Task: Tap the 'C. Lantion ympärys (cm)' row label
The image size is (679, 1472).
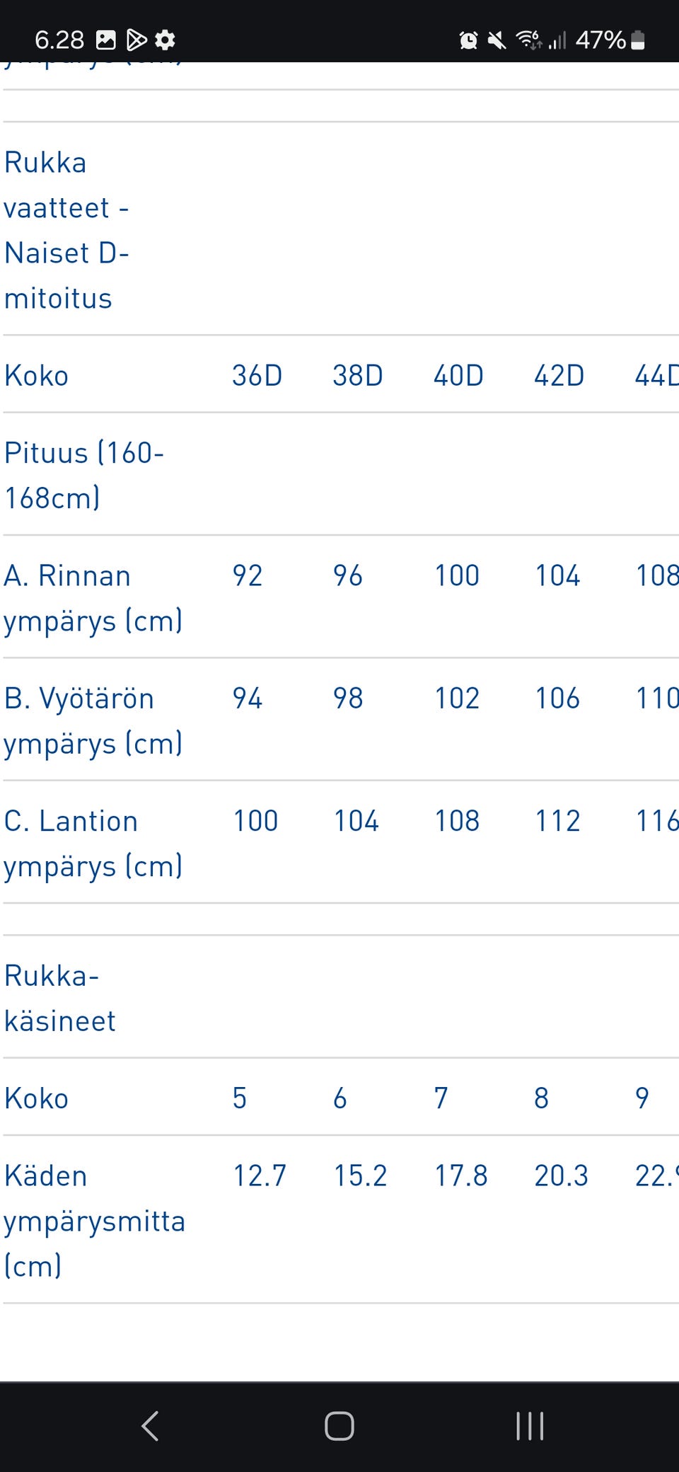Action: coord(93,843)
